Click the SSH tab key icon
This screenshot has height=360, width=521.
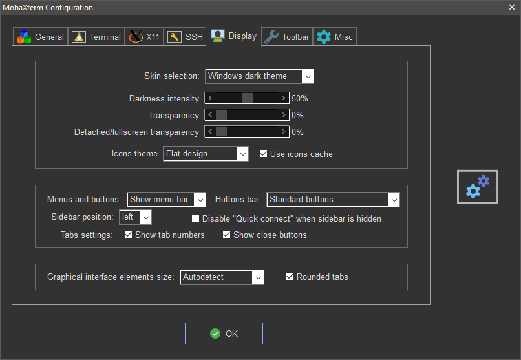(x=175, y=37)
